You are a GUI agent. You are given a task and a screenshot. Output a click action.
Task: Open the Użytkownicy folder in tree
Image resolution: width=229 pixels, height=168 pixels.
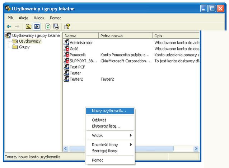tap(29, 41)
